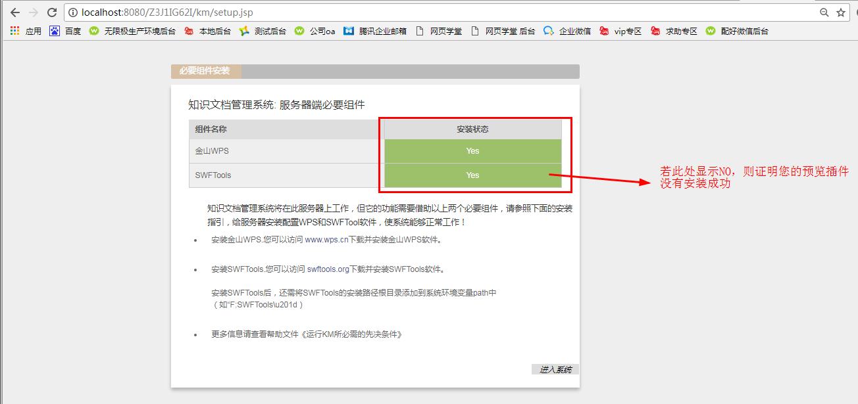Select the 必要组件安装 tab
This screenshot has height=404, width=858.
(205, 71)
